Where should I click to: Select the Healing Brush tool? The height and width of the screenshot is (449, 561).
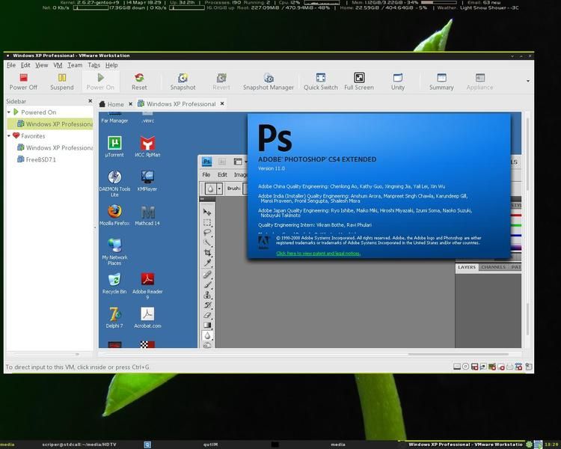click(x=206, y=275)
